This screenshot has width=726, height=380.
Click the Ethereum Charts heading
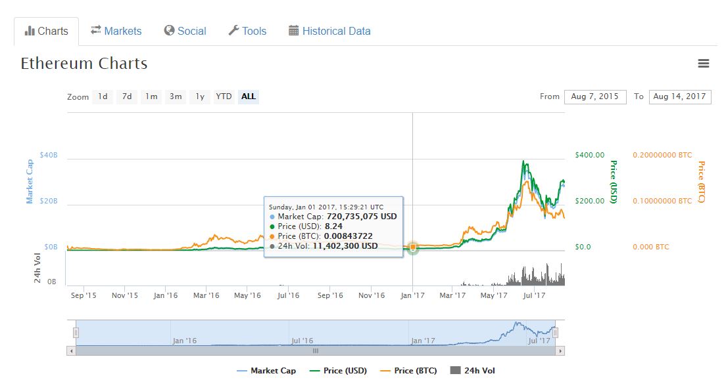click(x=84, y=63)
